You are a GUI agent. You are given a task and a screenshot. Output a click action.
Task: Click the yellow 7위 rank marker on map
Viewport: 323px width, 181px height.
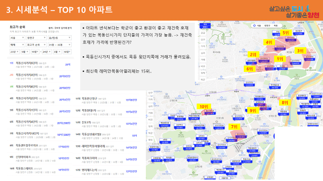(x=234, y=127)
